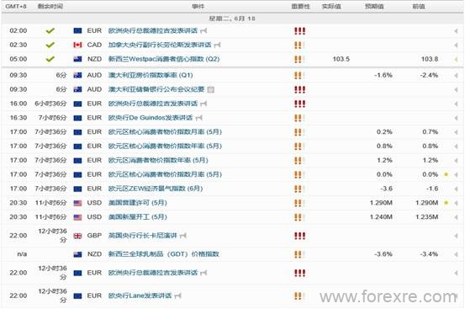Expand the GBP 22:00 row arrow
This screenshot has height=309, width=465.
(456, 236)
